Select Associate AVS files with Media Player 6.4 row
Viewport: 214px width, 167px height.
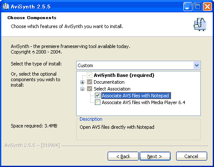[143, 102]
